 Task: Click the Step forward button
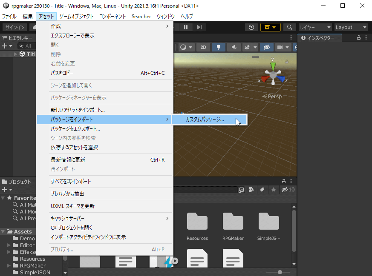(x=199, y=27)
